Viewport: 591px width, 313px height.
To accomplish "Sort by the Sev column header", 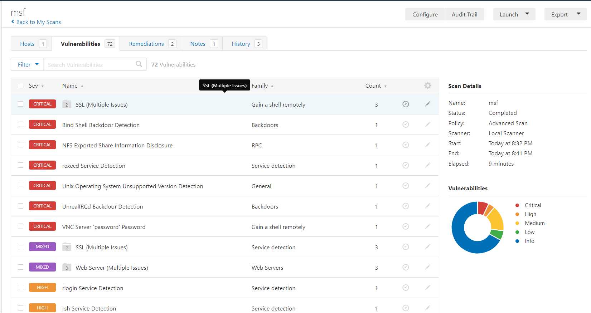I will click(36, 86).
